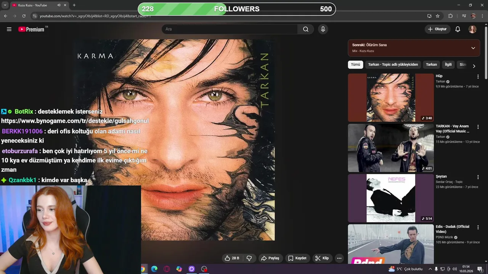Open the NEFES Şeytan thumbnail
This screenshot has width=488, height=274.
(391, 198)
